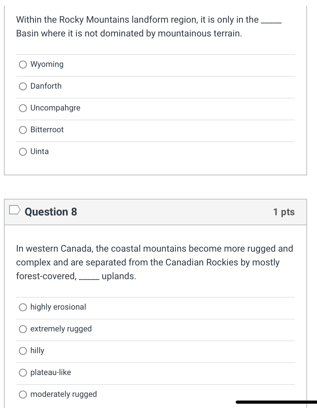The height and width of the screenshot is (408, 317).
Task: Click the Wyoming answer label text
Action: click(x=47, y=64)
